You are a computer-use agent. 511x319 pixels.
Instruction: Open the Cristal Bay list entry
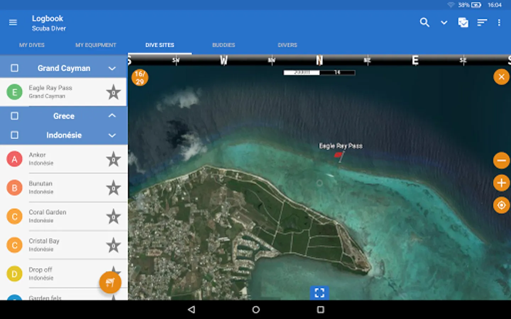64,245
